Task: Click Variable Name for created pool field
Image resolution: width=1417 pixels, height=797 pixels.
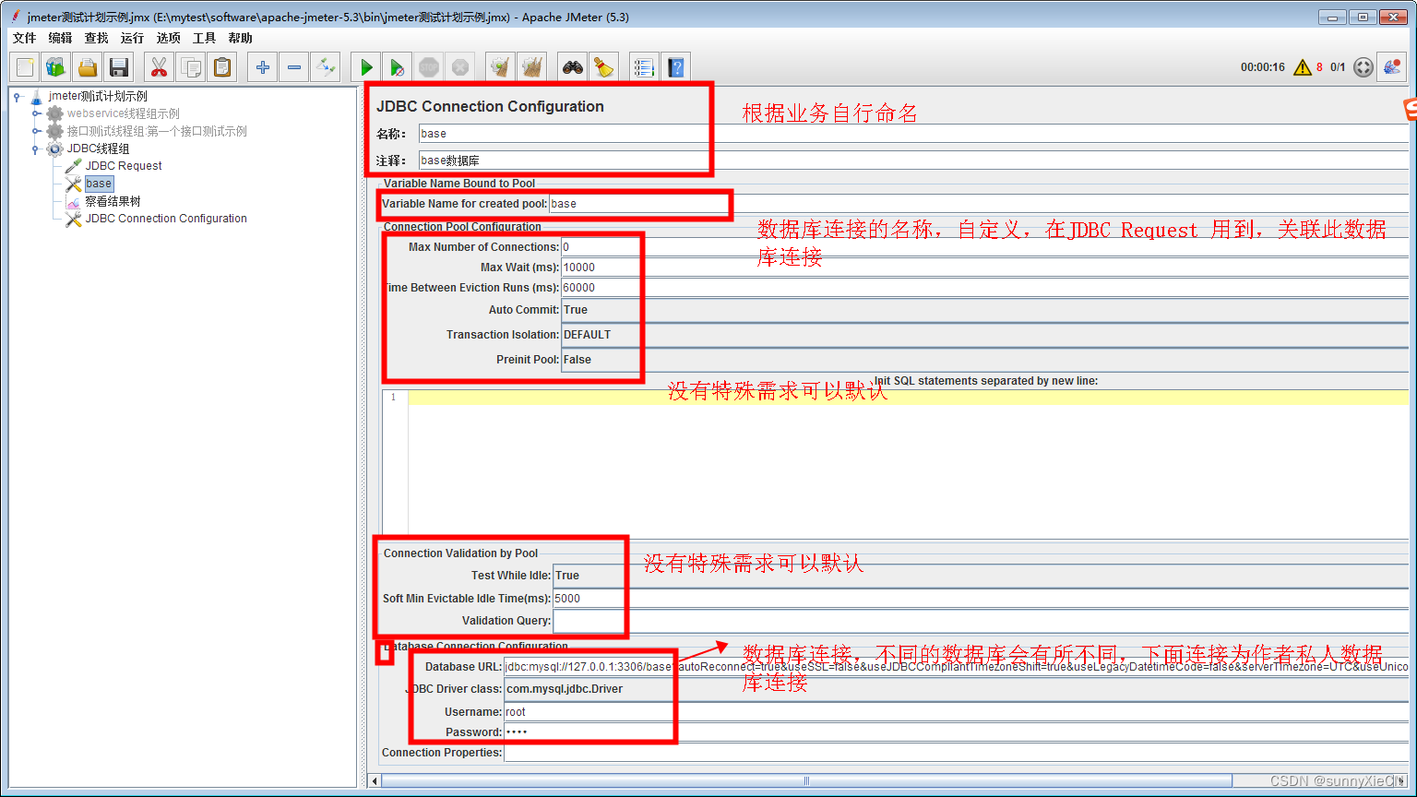Action: tap(979, 204)
